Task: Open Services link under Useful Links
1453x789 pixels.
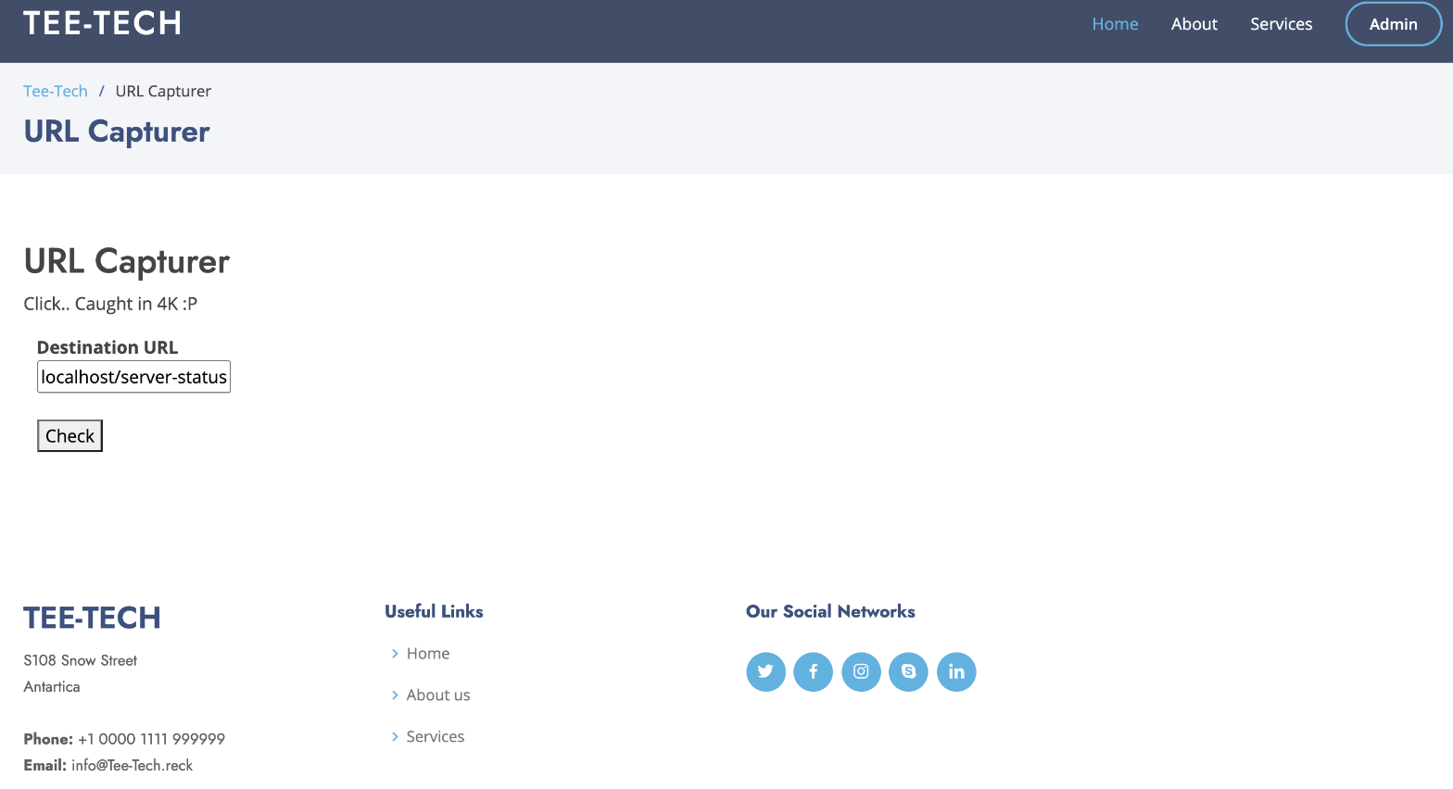Action: tap(435, 736)
